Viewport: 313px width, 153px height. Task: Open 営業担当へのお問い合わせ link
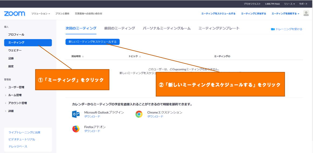tap(89, 13)
